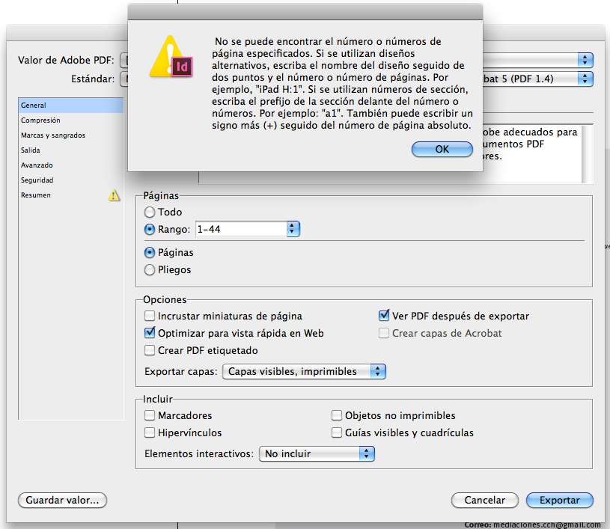
Task: Click the Cancelar button
Action: pos(485,501)
